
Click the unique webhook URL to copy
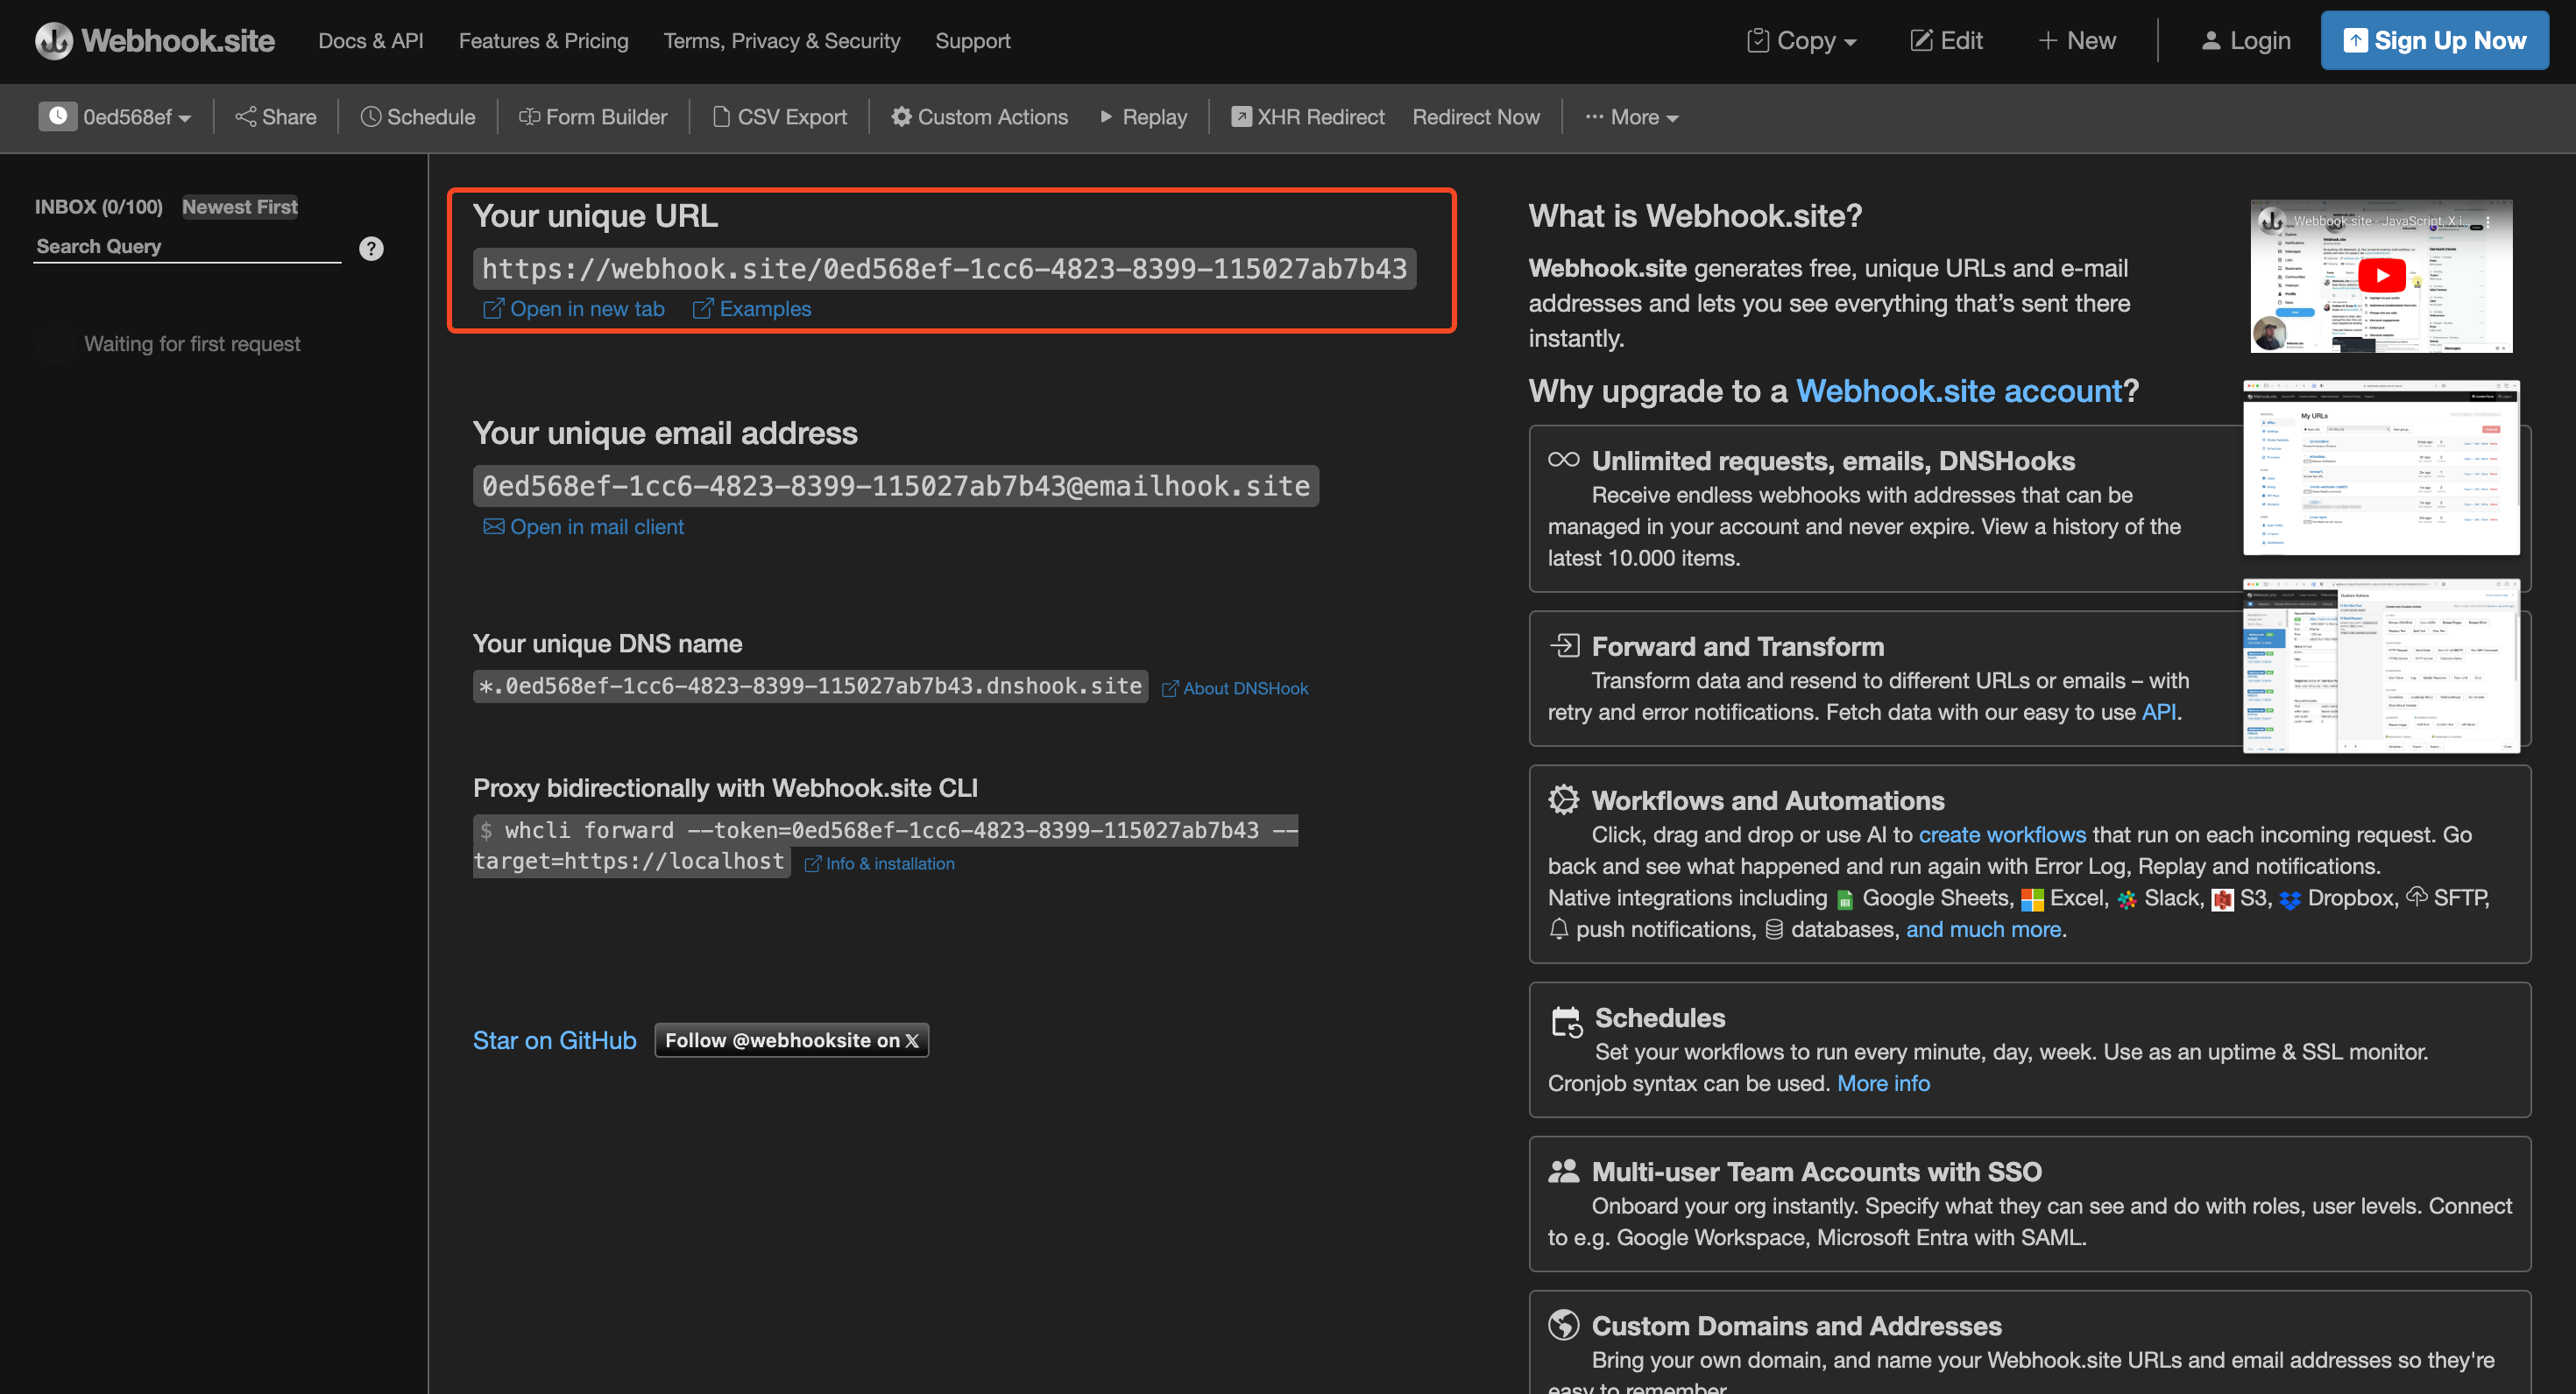click(944, 269)
